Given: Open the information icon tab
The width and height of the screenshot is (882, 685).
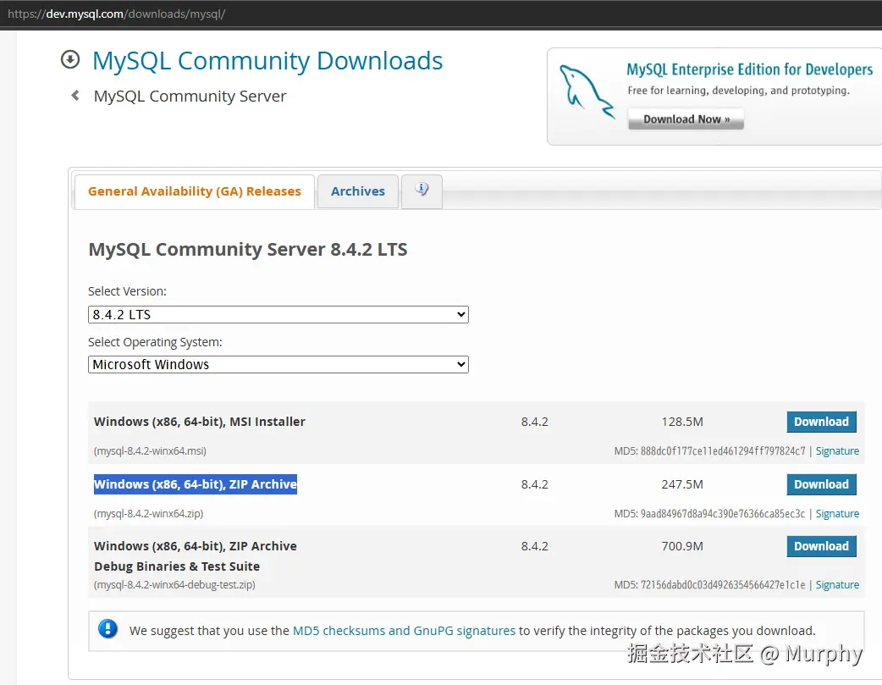Looking at the screenshot, I should [422, 191].
